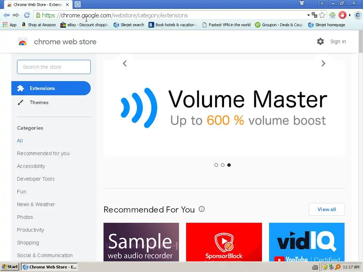Image resolution: width=363 pixels, height=272 pixels.
Task: Open Sample web audio recorder card
Action: pyautogui.click(x=141, y=242)
